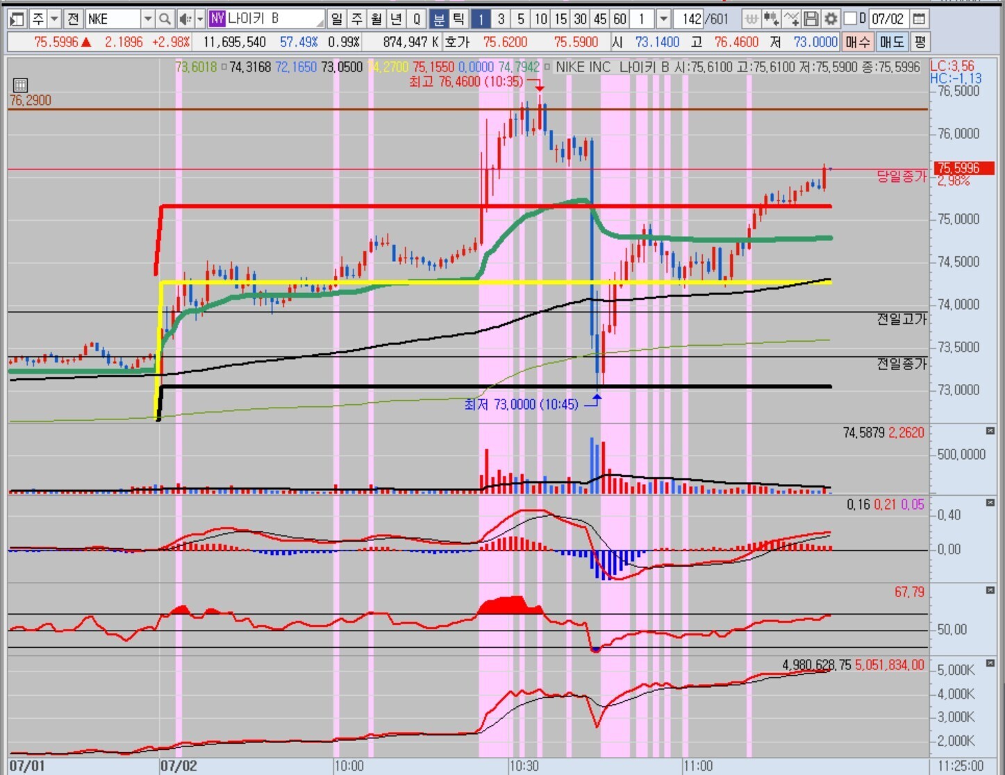
Task: Open the calendar date picker icon
Action: point(918,19)
